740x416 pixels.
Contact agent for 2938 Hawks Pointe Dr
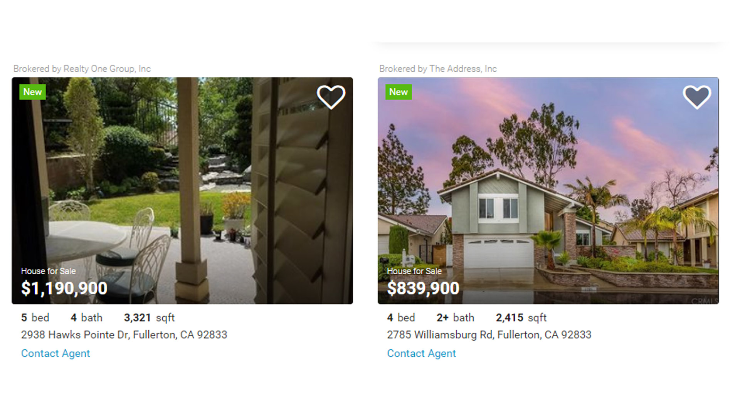click(x=55, y=353)
